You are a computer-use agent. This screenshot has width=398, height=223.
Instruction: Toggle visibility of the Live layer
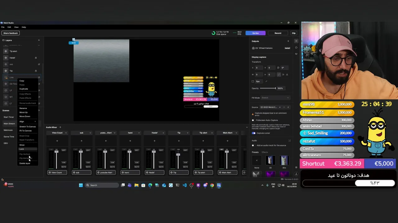(x=39, y=77)
